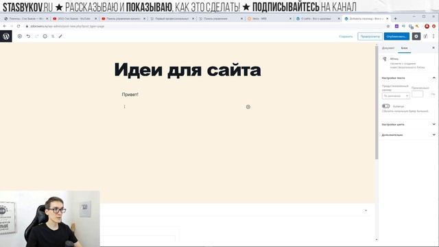
Task: Click the paragraph block type icon
Action: 385,59
